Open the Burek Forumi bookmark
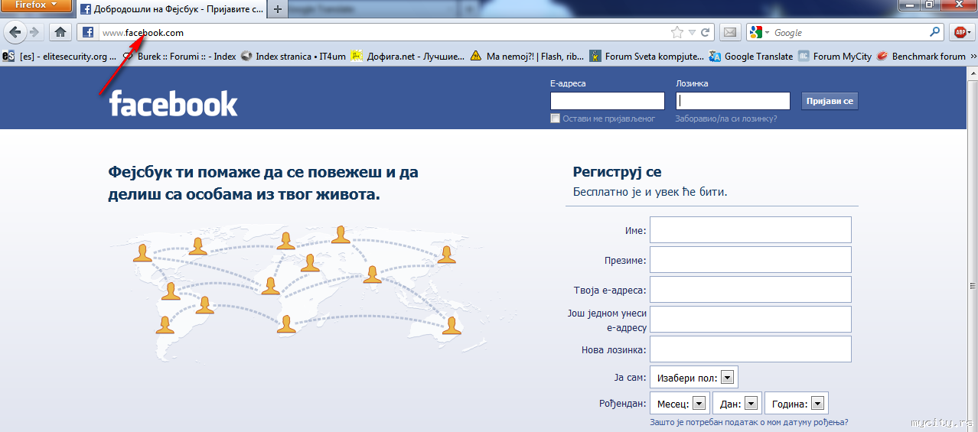Viewport: 978px width, 432px height. point(180,56)
